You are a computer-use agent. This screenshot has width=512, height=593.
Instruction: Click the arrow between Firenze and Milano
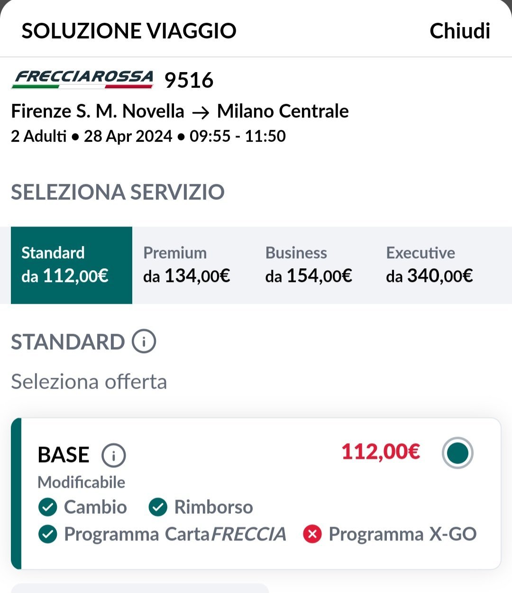coord(201,112)
